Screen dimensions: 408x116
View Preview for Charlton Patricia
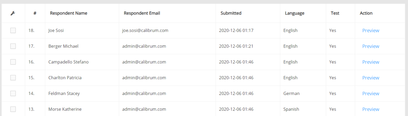(371, 78)
